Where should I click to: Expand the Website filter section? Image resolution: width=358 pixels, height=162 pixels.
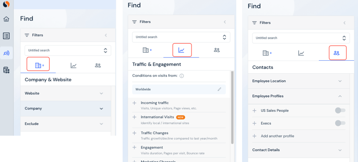tap(66, 93)
